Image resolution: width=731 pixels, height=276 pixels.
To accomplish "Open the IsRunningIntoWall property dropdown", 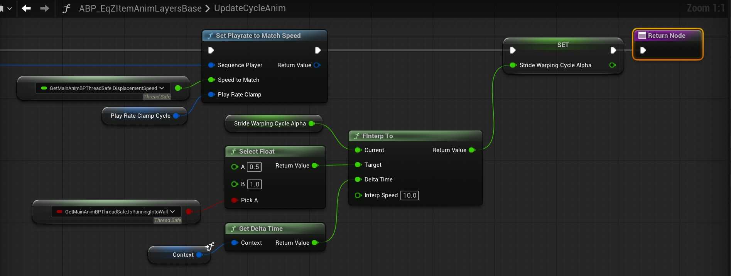I will (x=172, y=212).
